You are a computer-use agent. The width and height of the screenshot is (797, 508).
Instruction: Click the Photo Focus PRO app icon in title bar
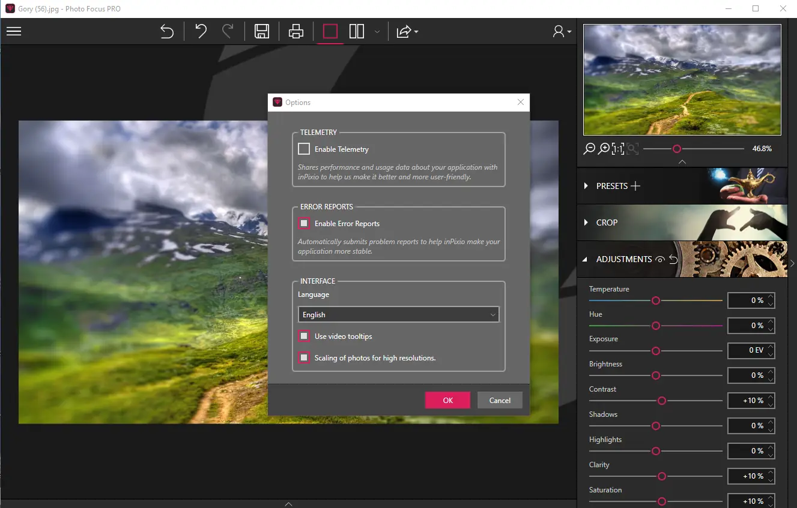(x=10, y=8)
